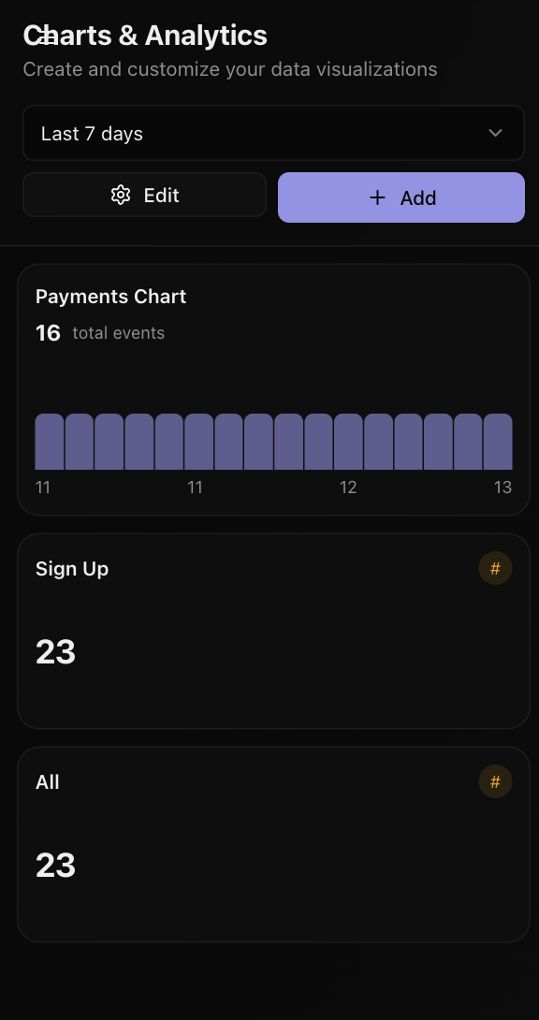Click the gear icon on the Edit button
The image size is (539, 1020).
pyautogui.click(x=121, y=195)
